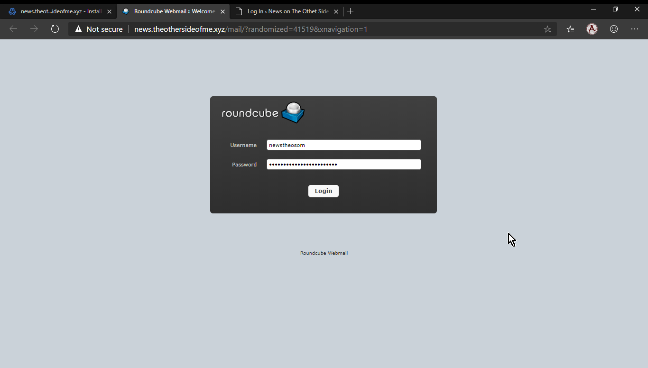Click the smiley feedback icon
The width and height of the screenshot is (648, 368).
(x=614, y=29)
